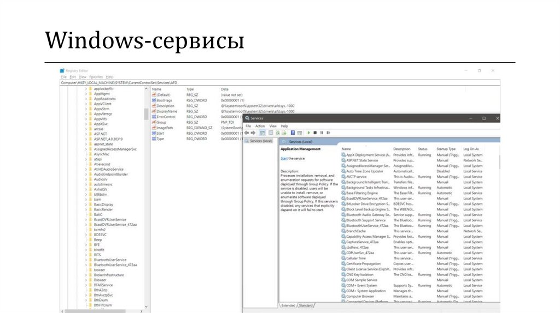Sort services by Startup Type column
560x313 pixels.
[x=446, y=149]
